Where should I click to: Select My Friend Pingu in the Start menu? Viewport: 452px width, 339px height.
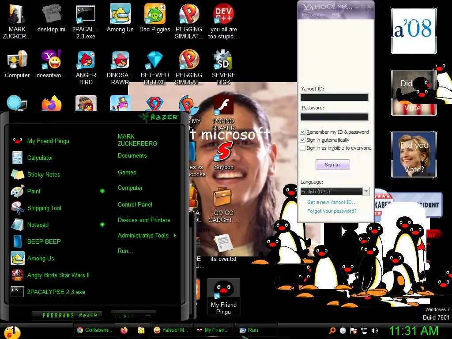click(48, 141)
